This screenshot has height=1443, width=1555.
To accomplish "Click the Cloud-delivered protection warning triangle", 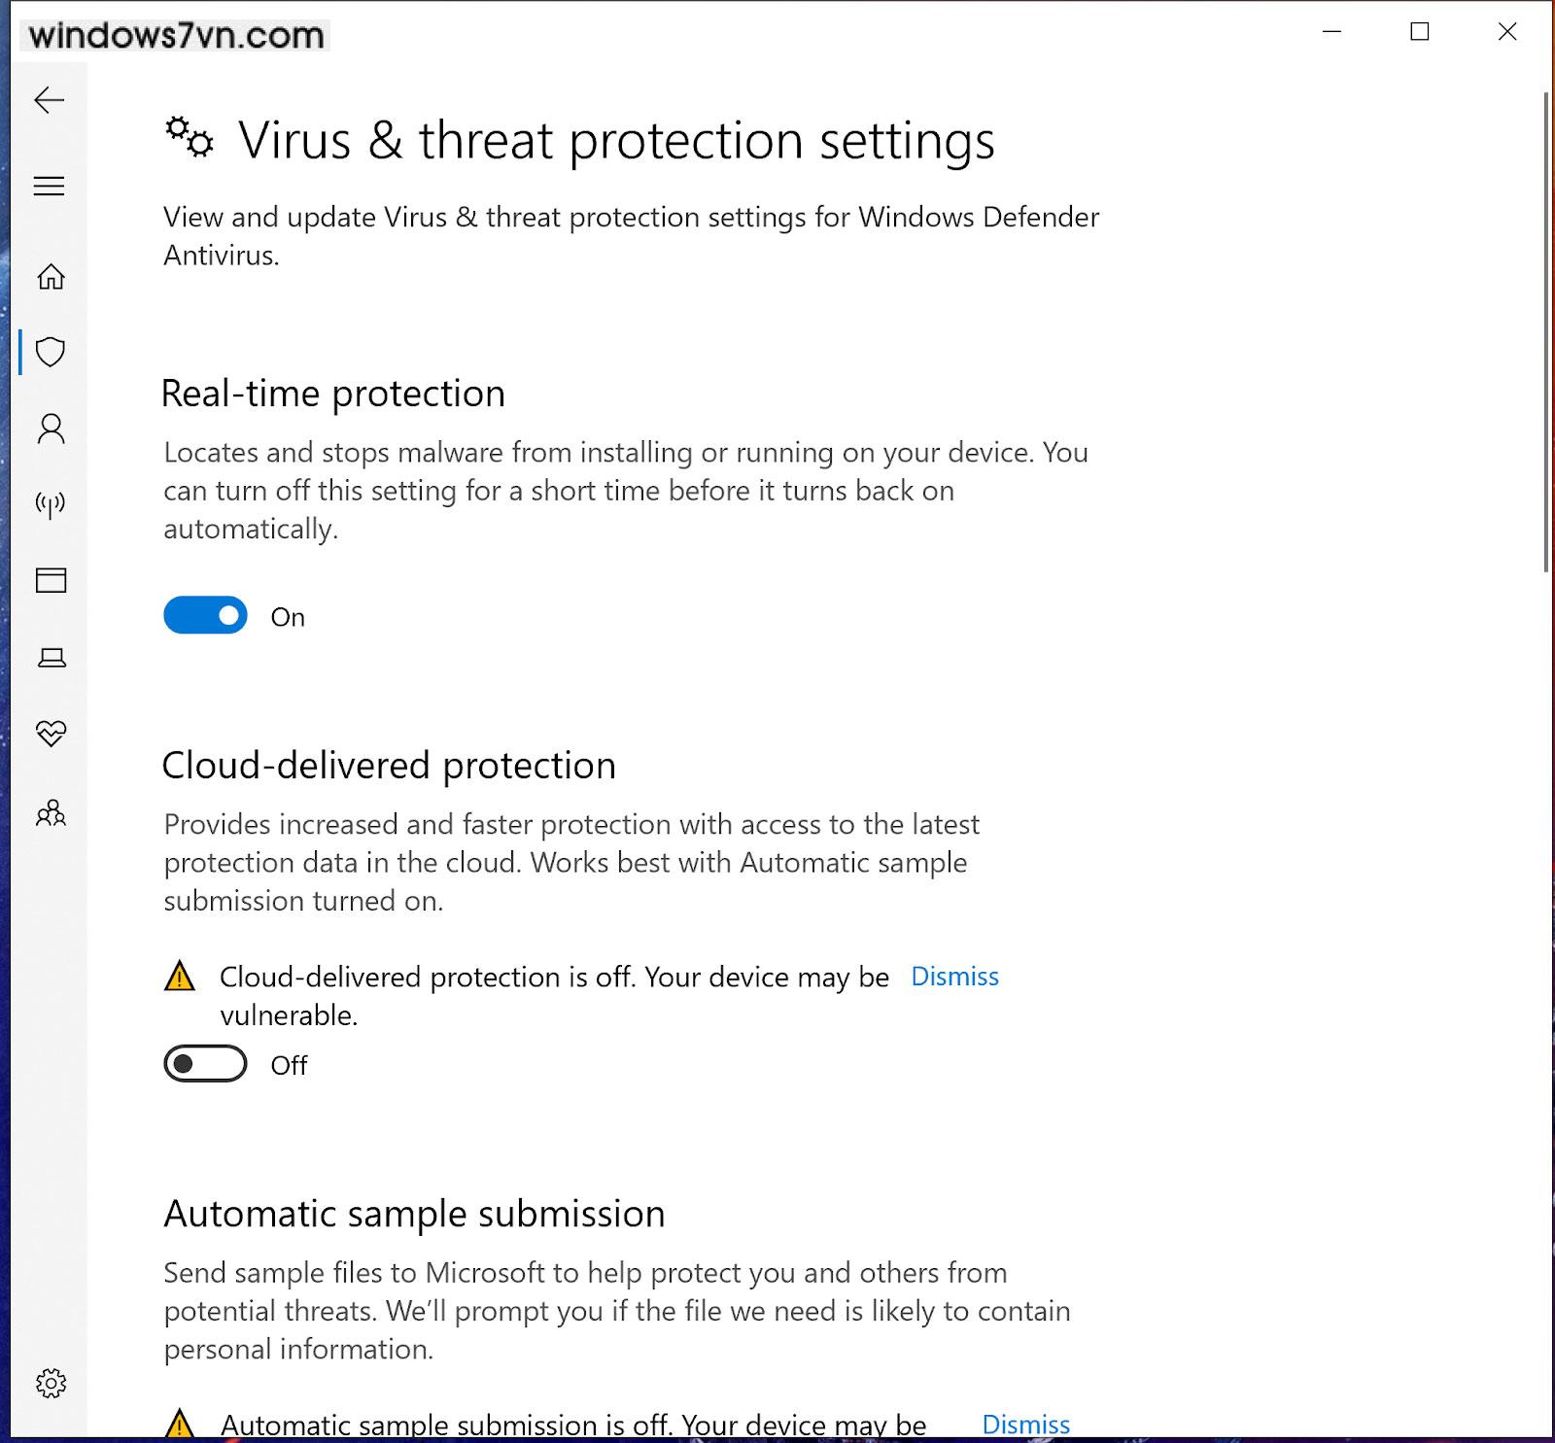I will (180, 977).
